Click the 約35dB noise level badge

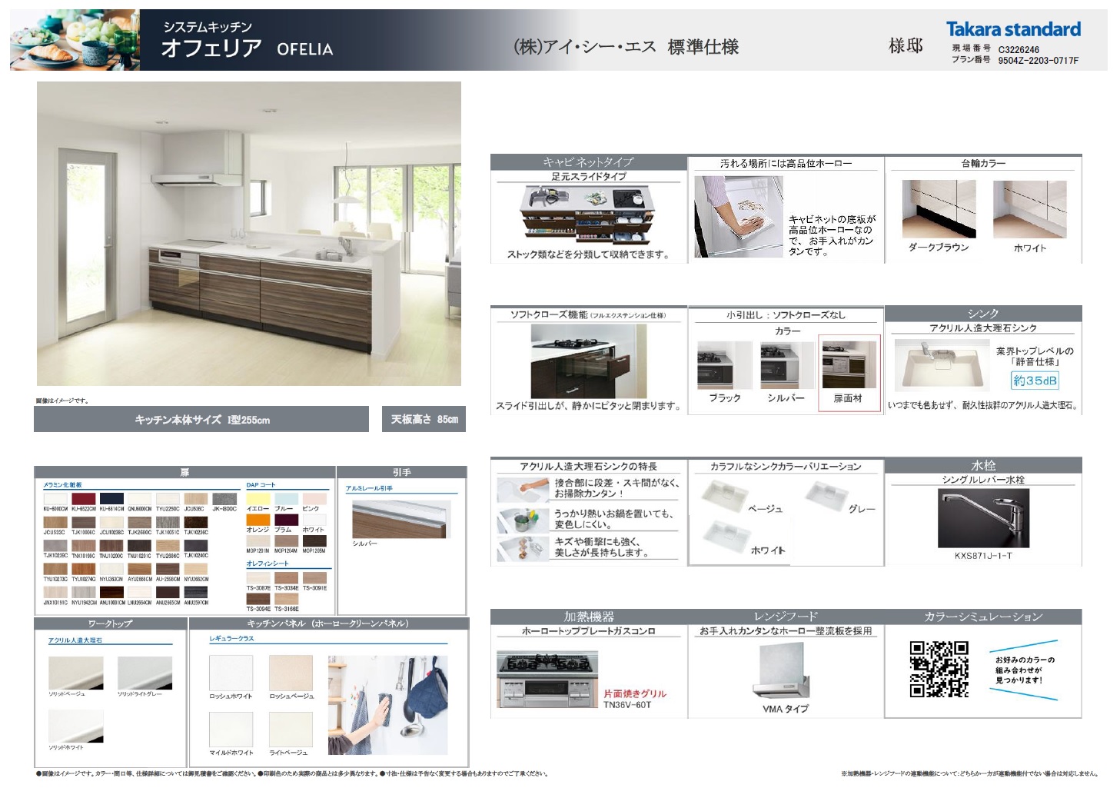(1035, 381)
